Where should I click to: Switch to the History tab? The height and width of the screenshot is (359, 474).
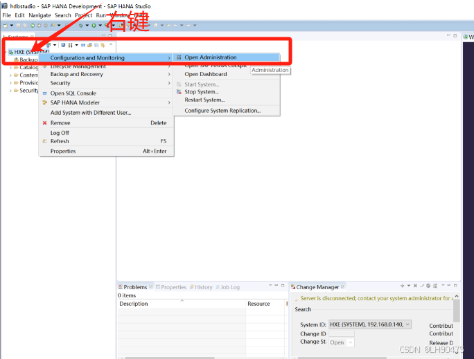click(202, 287)
